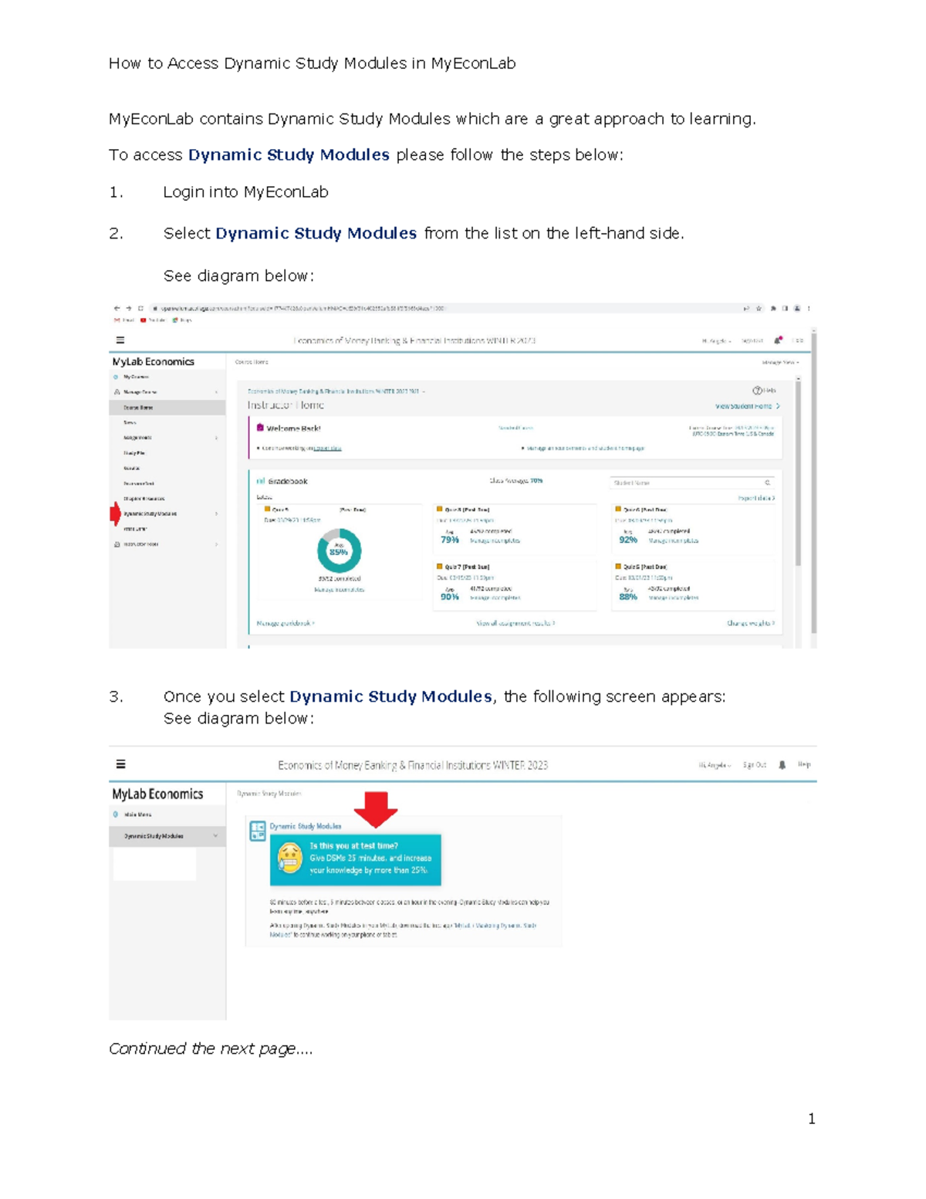
Task: Open hamburger menu in Dynamic Study Modules screenshot
Action: [120, 764]
